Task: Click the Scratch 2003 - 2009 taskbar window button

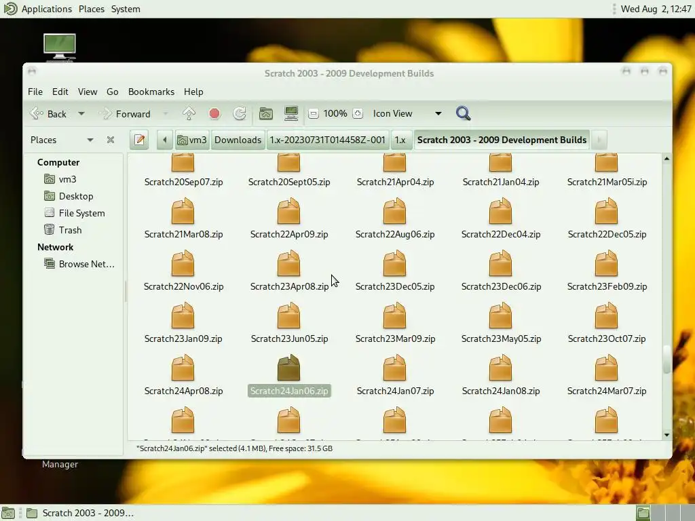Action: (x=80, y=513)
